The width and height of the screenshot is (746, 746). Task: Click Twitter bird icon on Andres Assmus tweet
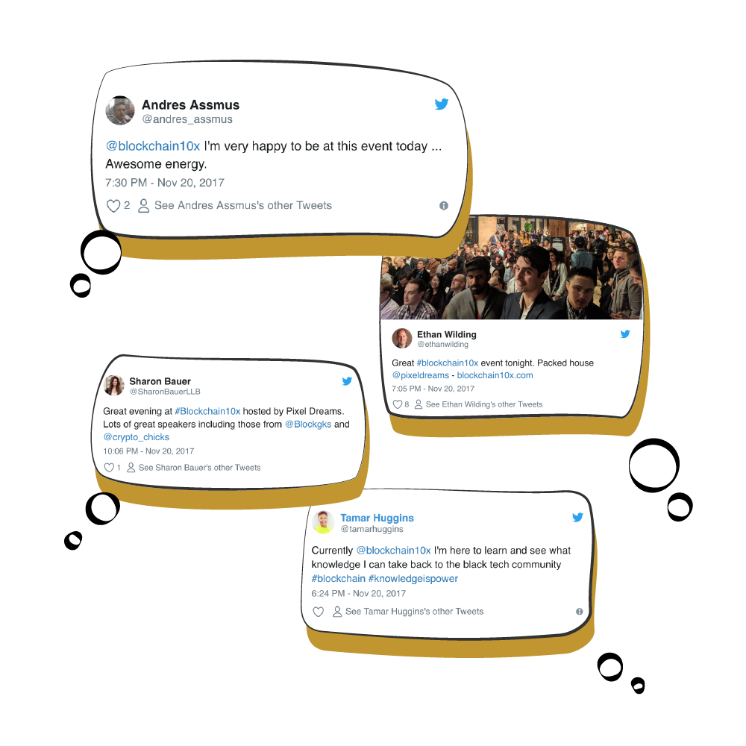tap(442, 104)
